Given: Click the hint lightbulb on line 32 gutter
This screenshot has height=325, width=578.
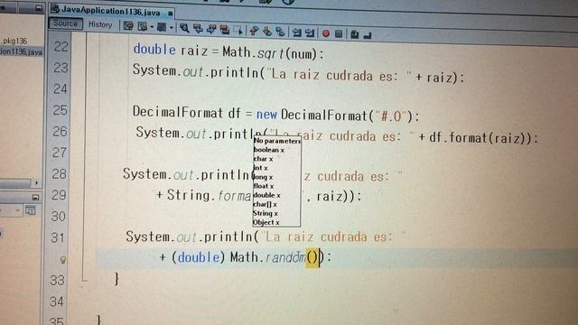Looking at the screenshot, I should [63, 260].
